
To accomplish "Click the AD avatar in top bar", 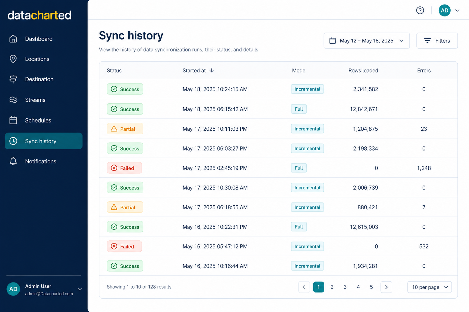I will pyautogui.click(x=445, y=10).
